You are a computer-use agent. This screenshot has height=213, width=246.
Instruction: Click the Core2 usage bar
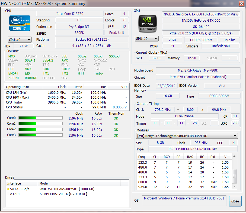point(40,129)
